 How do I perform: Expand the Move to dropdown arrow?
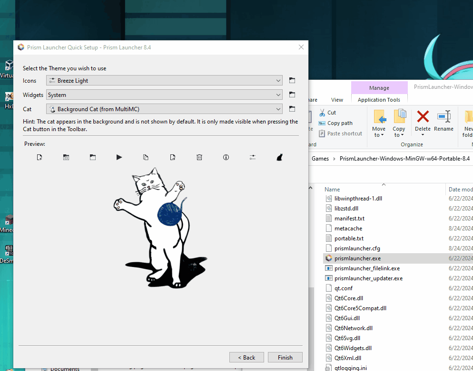click(382, 135)
